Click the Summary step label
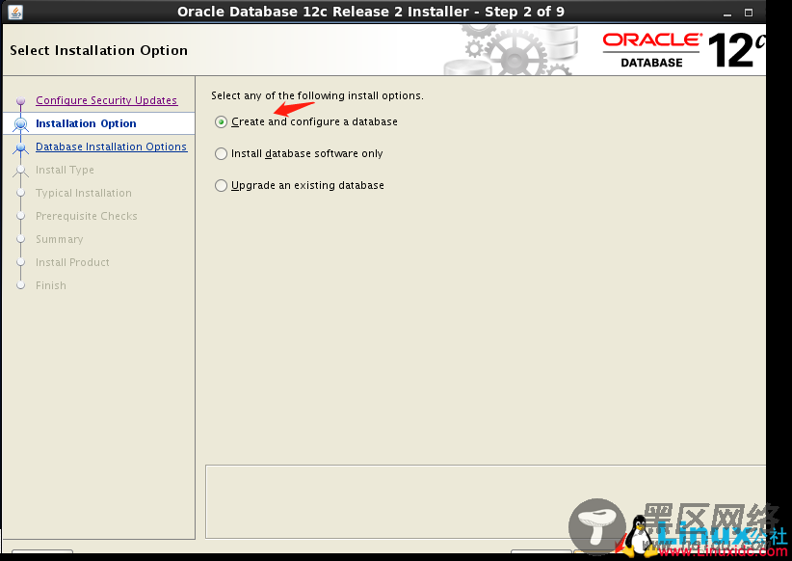 pos(59,239)
